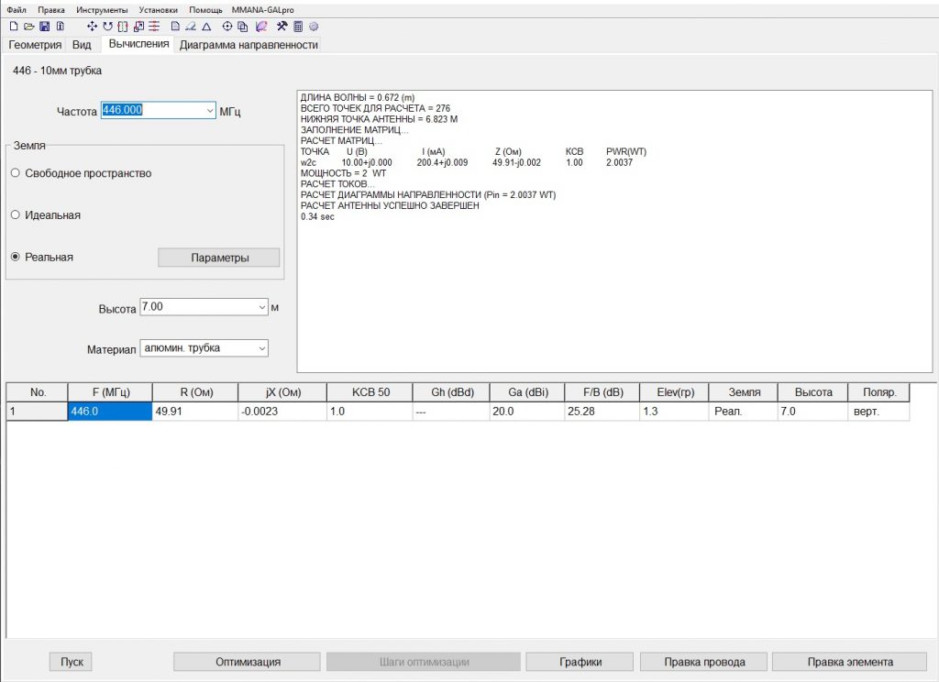Viewport: 939px width, 682px height.
Task: Switch to the Диаграмма направленности tab
Action: pyautogui.click(x=249, y=45)
